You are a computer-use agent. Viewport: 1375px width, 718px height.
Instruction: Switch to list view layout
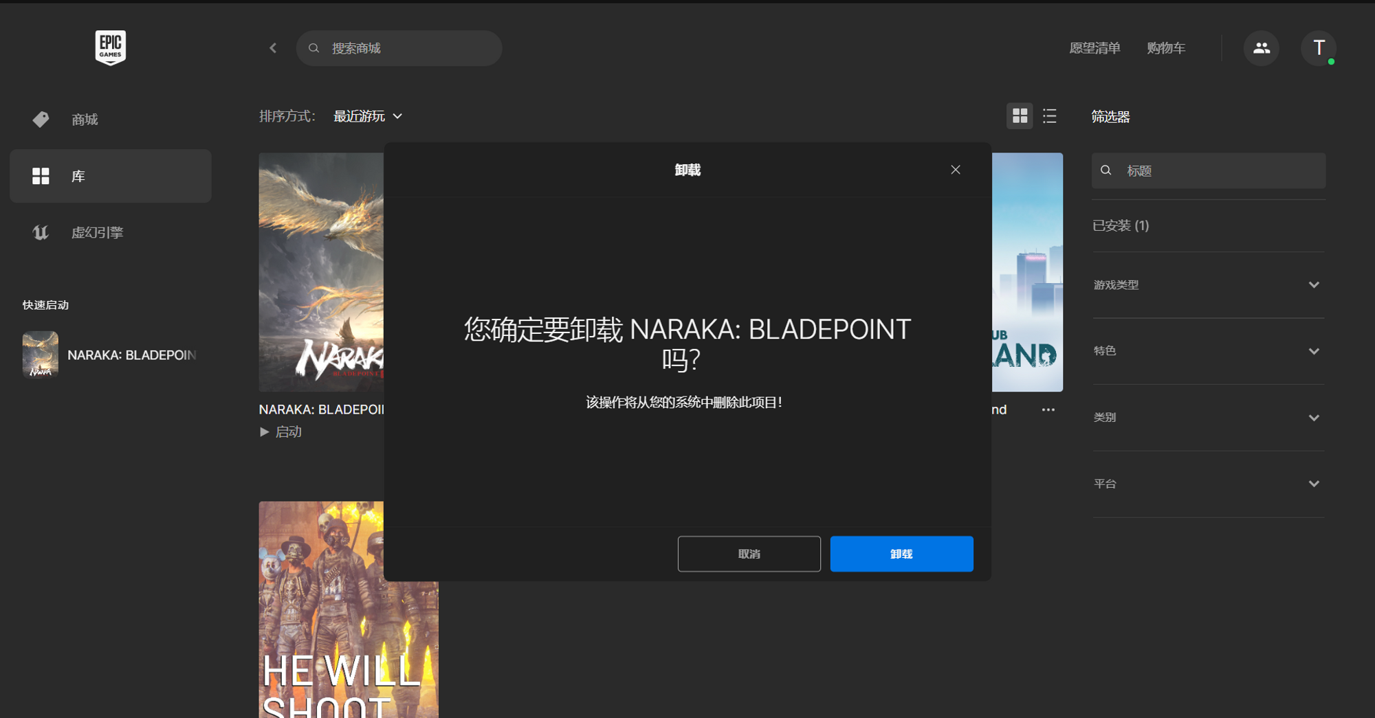pos(1049,116)
